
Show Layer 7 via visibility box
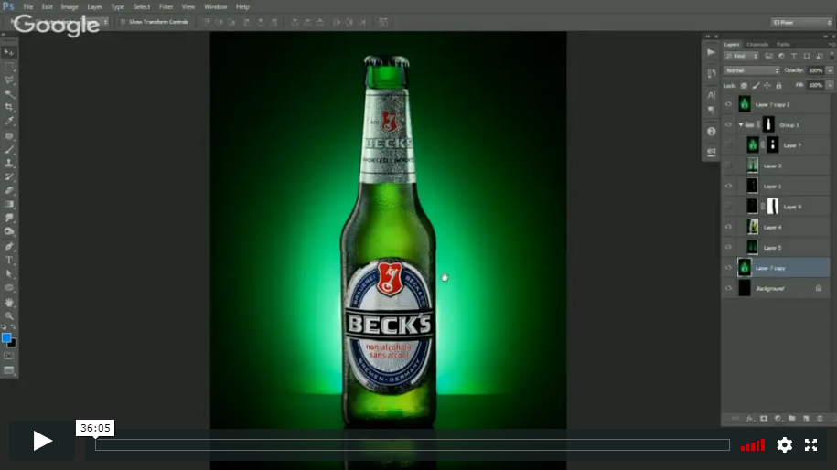click(729, 145)
